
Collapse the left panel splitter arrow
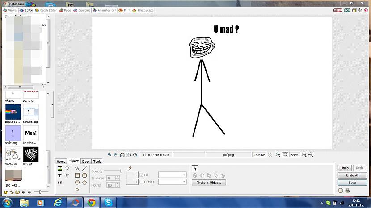pos(52,105)
